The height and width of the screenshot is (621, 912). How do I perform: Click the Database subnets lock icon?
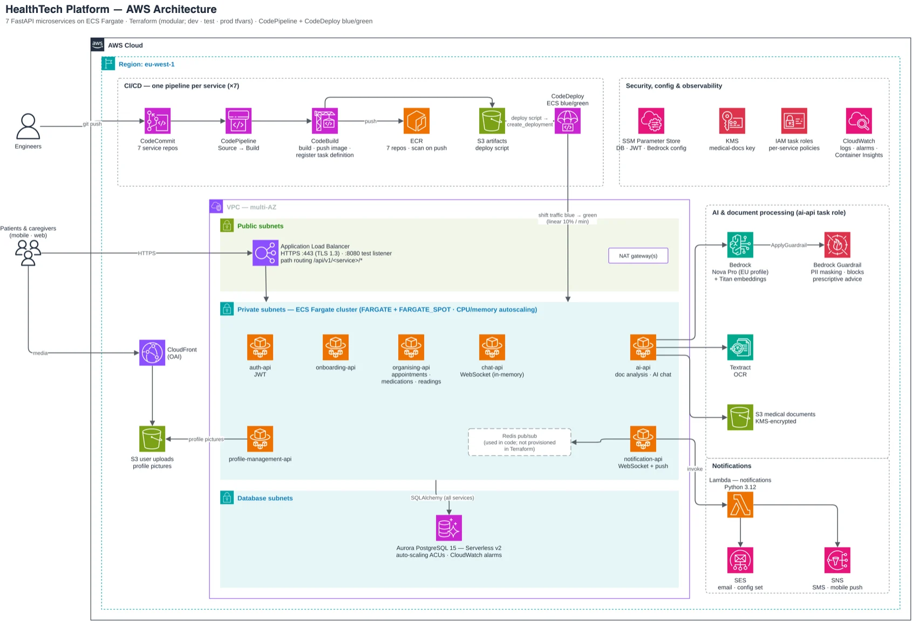(227, 497)
